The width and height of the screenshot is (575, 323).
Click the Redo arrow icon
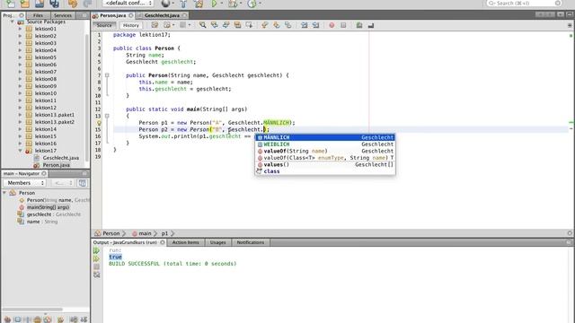87,4
